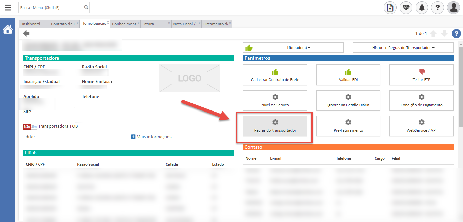Close the Nota Fiscal tab
Image resolution: width=463 pixels, height=222 pixels.
tap(199, 23)
